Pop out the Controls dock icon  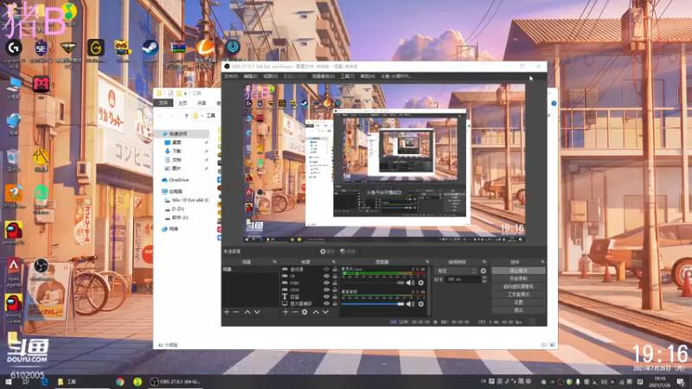(x=542, y=262)
